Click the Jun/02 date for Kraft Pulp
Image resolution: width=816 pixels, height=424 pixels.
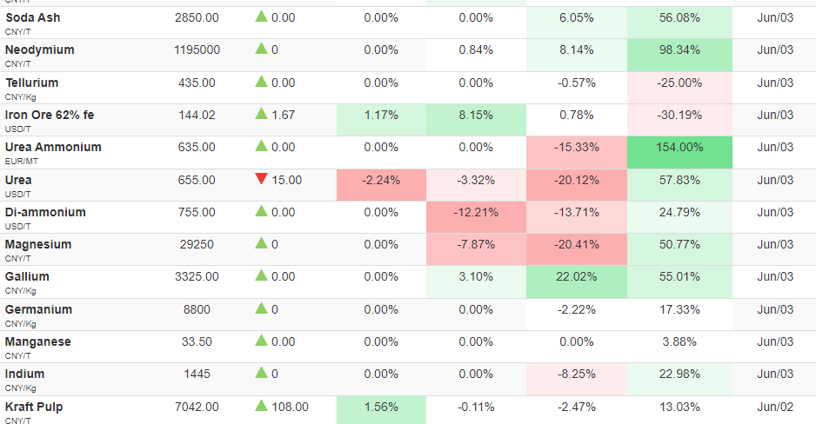(x=775, y=407)
